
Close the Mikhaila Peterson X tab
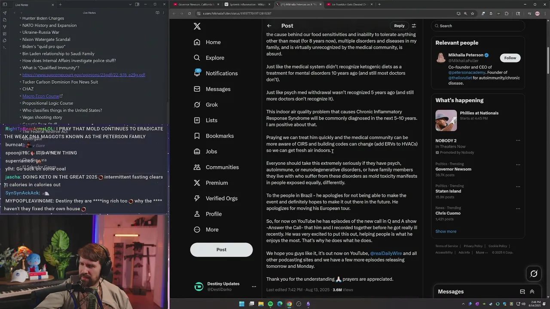click(x=321, y=4)
